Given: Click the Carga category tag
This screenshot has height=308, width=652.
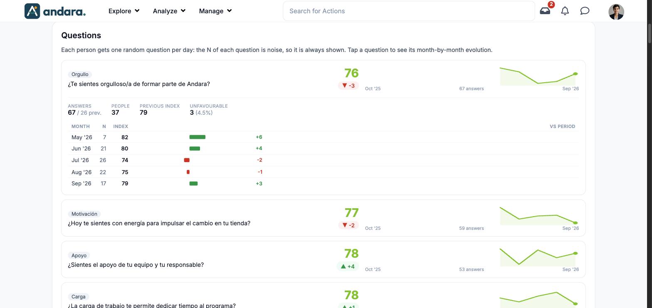Looking at the screenshot, I should [79, 297].
